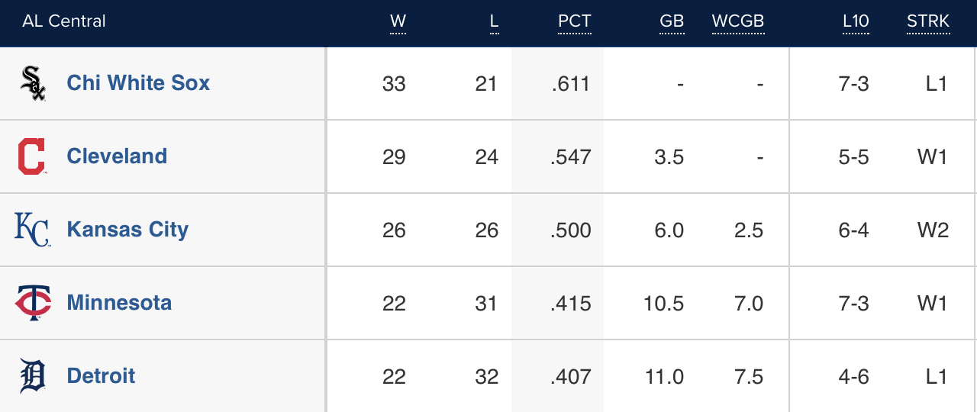Open the Cleveland team link
The width and height of the screenshot is (977, 412).
click(117, 156)
